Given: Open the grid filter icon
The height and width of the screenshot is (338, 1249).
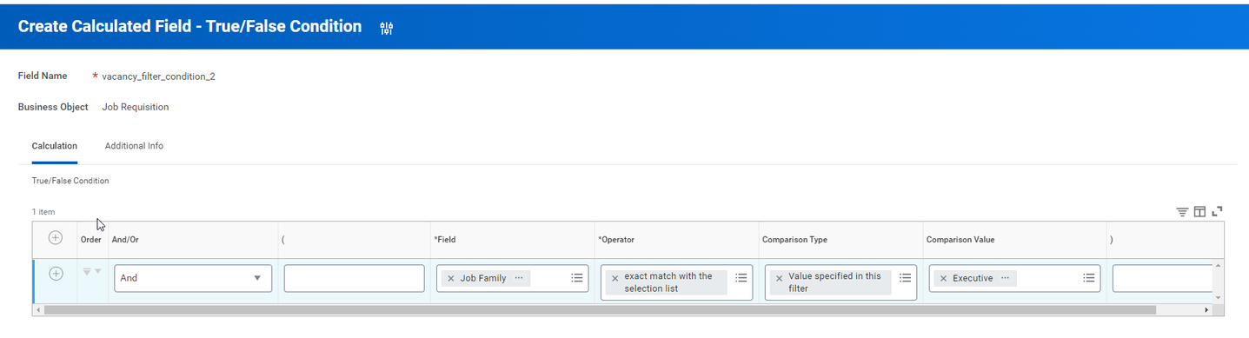Looking at the screenshot, I should coord(1182,211).
